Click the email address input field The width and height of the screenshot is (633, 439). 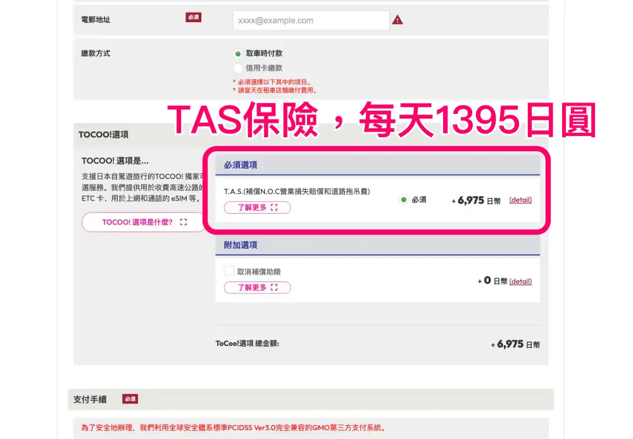[310, 20]
